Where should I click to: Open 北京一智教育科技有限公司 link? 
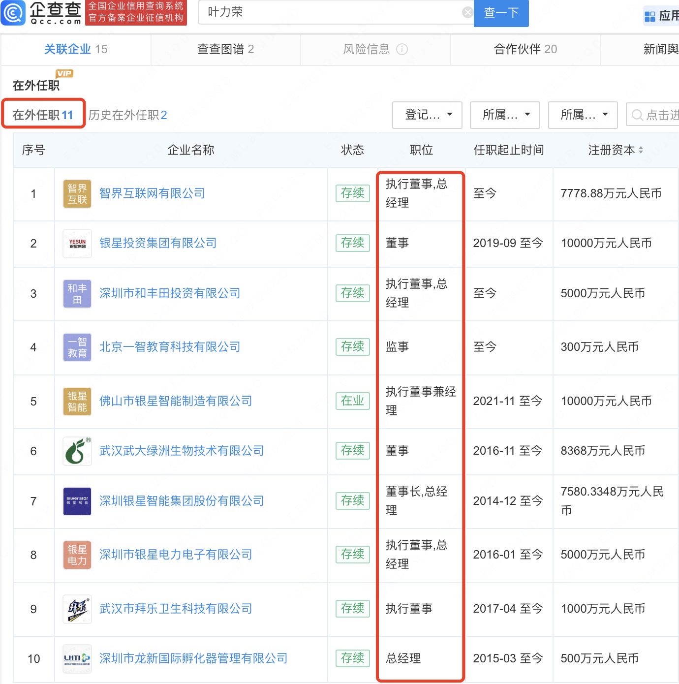click(170, 347)
